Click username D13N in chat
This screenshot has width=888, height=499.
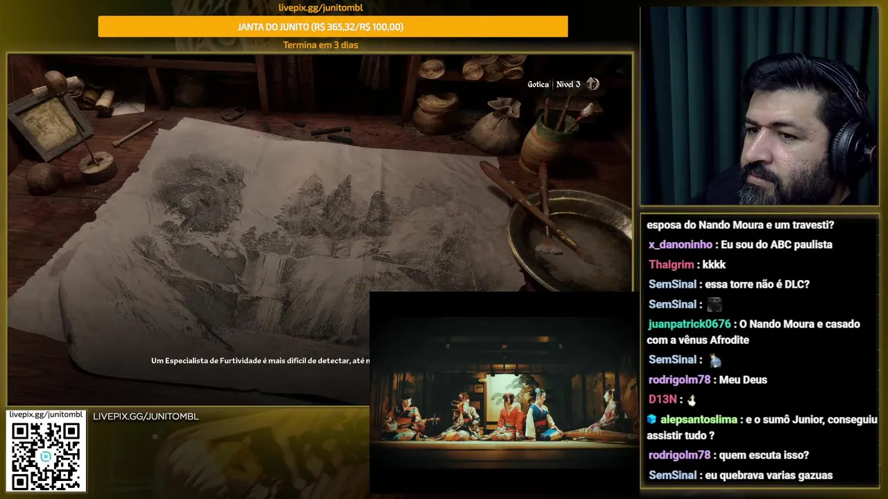pos(662,400)
